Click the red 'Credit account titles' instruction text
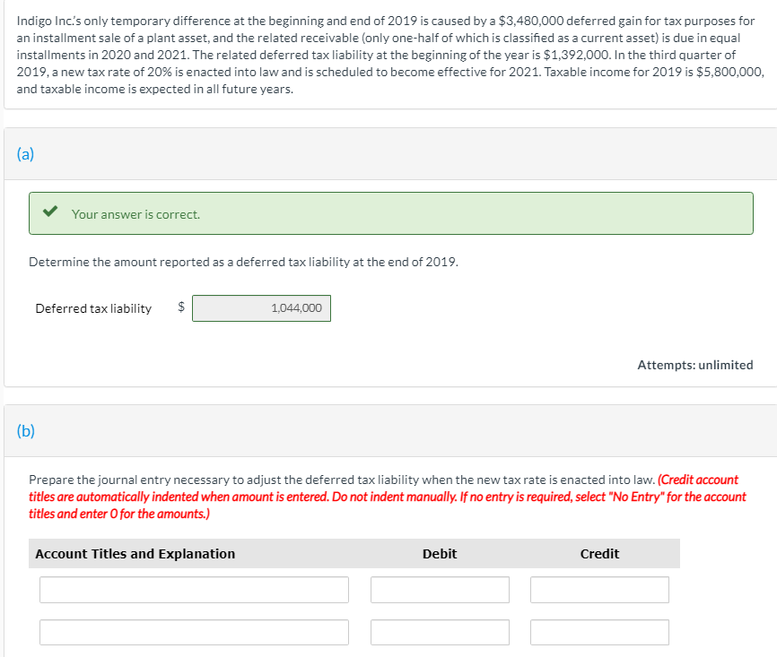 click(x=387, y=497)
